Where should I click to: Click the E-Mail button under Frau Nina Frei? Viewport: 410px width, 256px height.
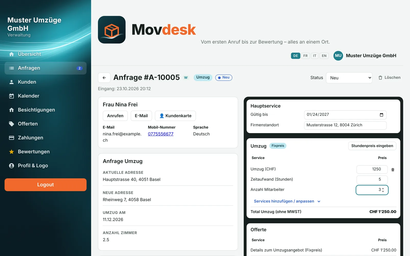[141, 116]
